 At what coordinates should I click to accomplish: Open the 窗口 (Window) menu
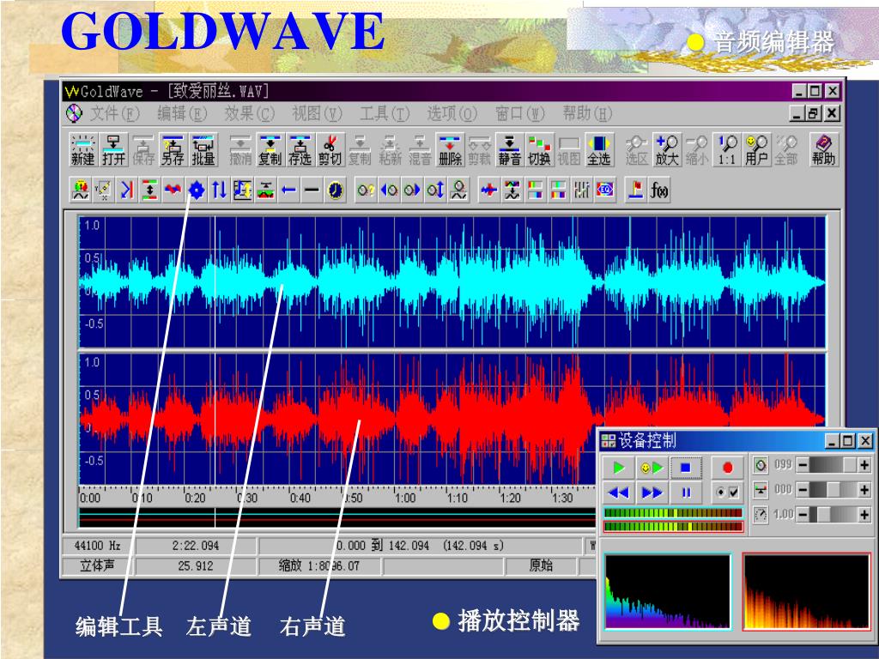tap(519, 114)
